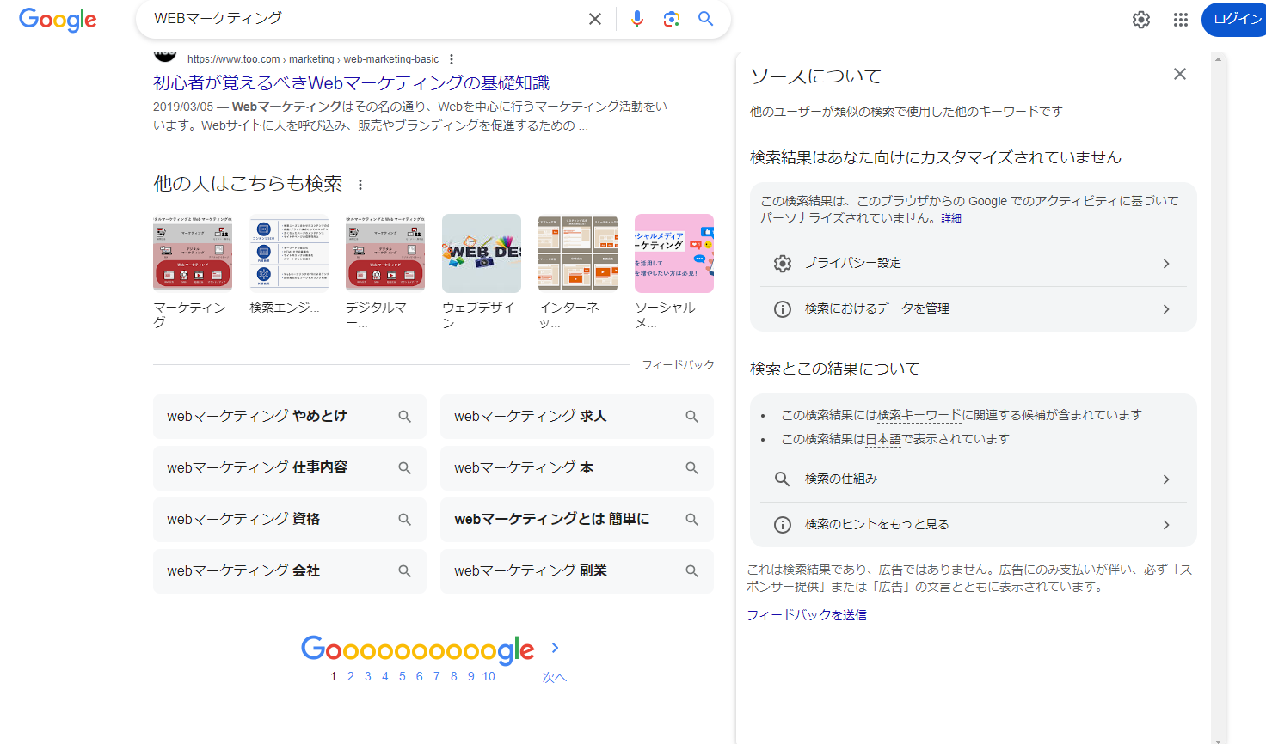Click search icon in webマーケティング 仕事内容 suggestion
The height and width of the screenshot is (744, 1266).
(x=404, y=468)
